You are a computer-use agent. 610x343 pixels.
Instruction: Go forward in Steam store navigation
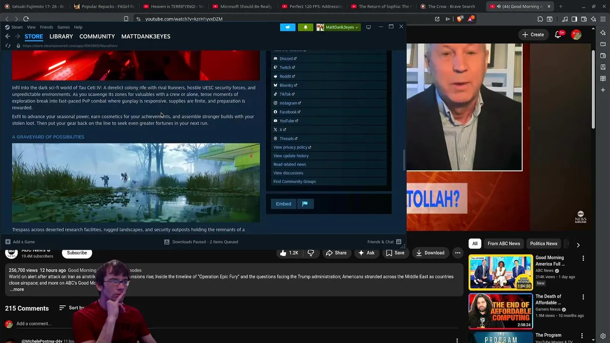(x=17, y=36)
